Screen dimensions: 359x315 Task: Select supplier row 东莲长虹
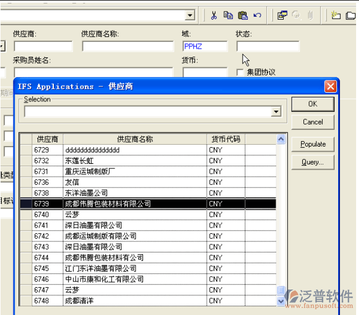tap(148, 161)
